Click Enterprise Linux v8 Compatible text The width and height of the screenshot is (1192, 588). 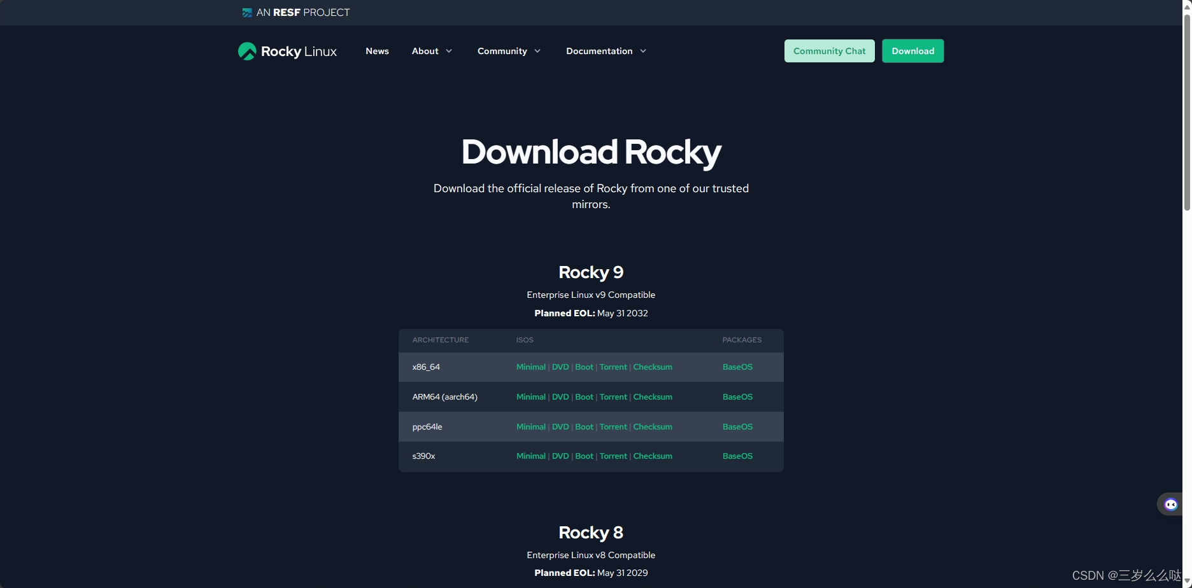click(x=591, y=555)
